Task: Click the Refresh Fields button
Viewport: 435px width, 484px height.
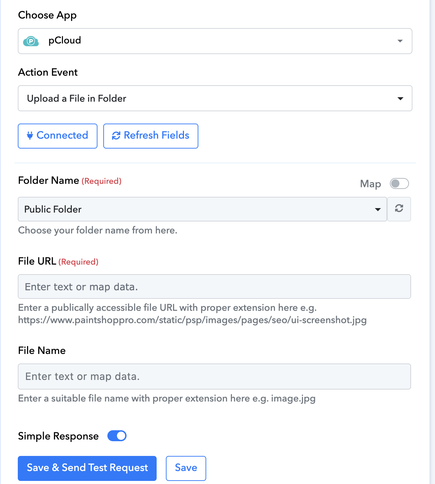Action: click(x=151, y=136)
